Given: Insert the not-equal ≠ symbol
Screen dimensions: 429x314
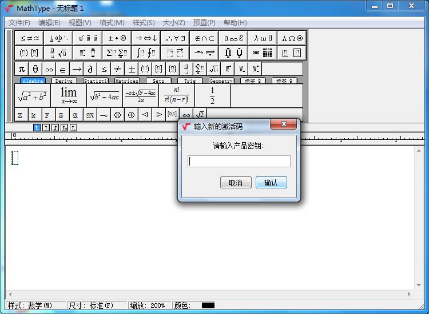Looking at the screenshot, I should pos(117,69).
